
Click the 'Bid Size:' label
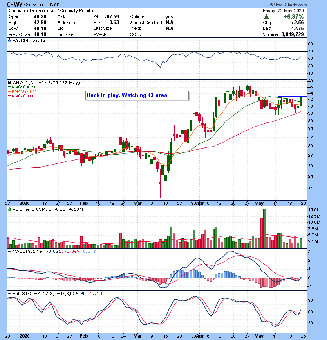66,34
